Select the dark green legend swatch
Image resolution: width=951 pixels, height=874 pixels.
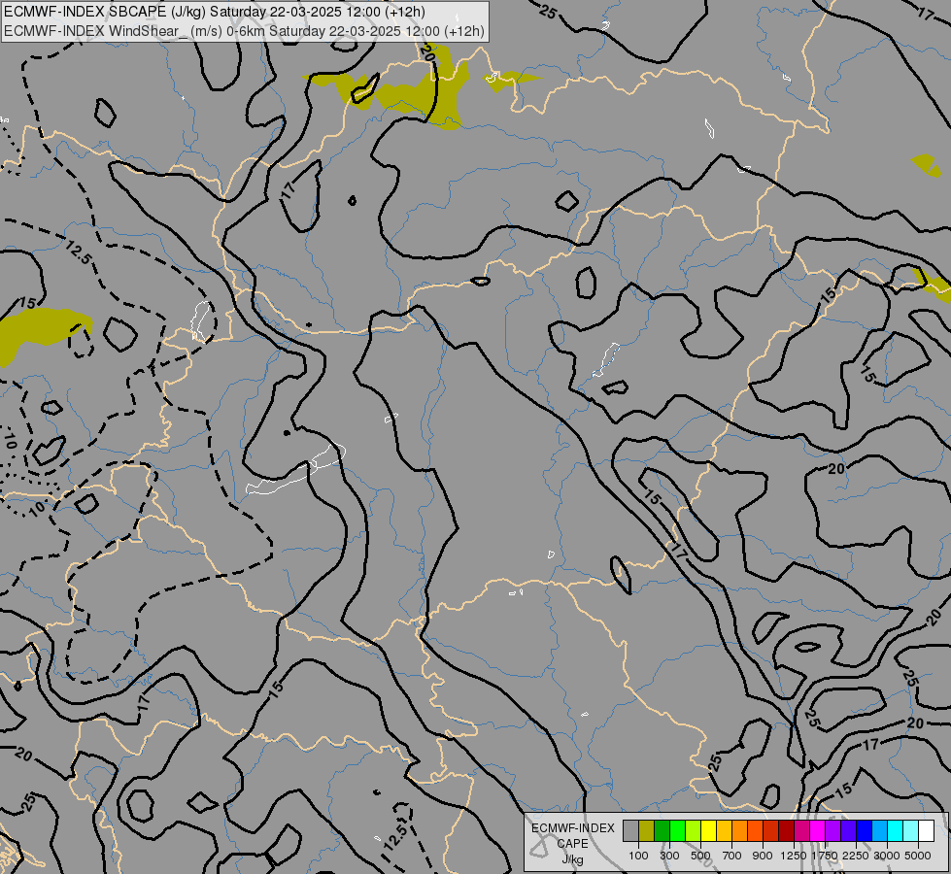[662, 830]
